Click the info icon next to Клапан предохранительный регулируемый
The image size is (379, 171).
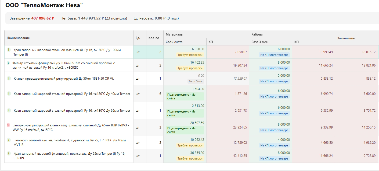[8, 79]
